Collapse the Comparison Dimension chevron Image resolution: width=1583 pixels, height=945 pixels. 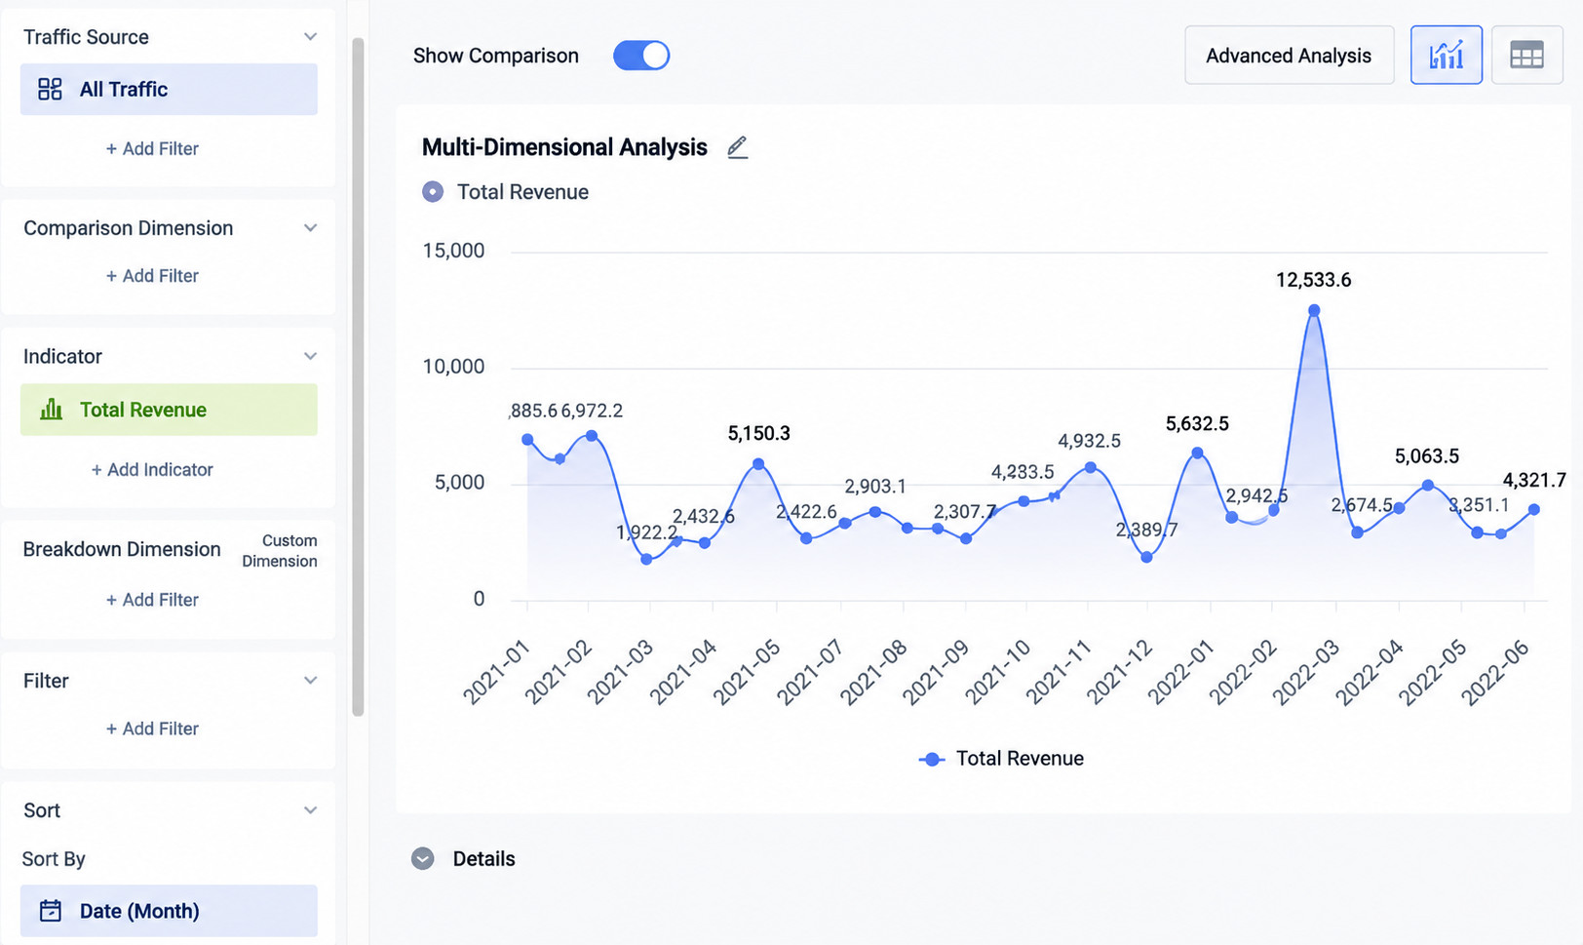[310, 228]
